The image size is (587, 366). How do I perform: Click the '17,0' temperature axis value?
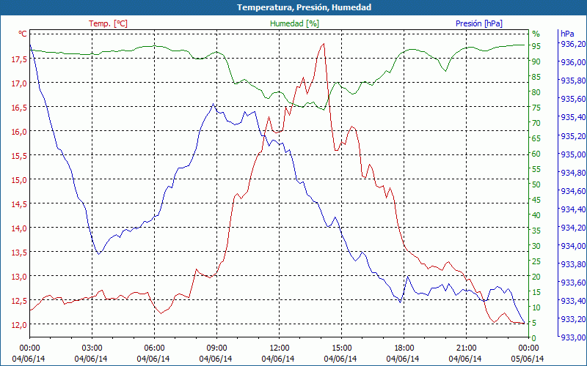[x=20, y=83]
